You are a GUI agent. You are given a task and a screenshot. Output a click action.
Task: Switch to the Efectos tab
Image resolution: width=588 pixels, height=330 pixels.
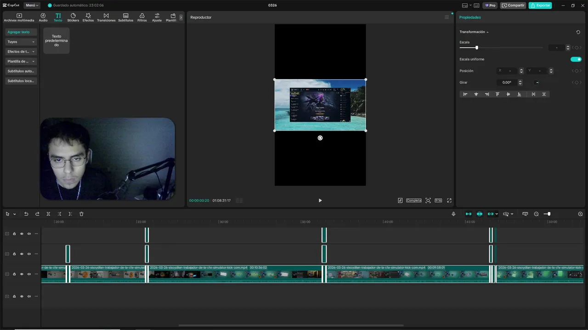pos(88,17)
